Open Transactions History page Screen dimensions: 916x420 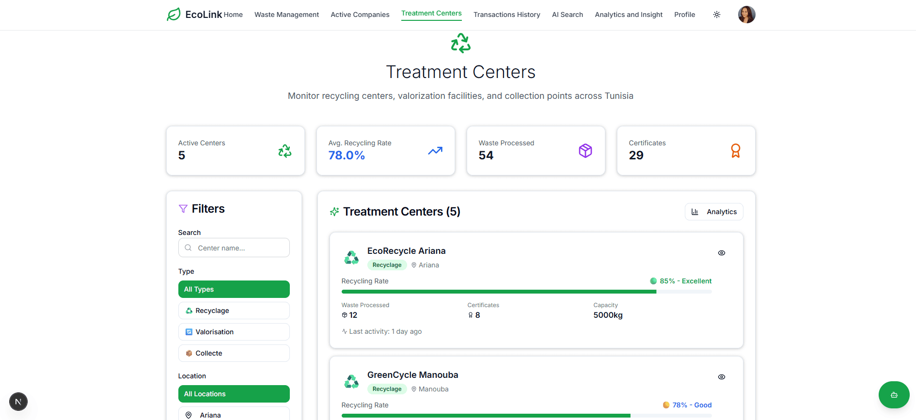click(x=507, y=15)
